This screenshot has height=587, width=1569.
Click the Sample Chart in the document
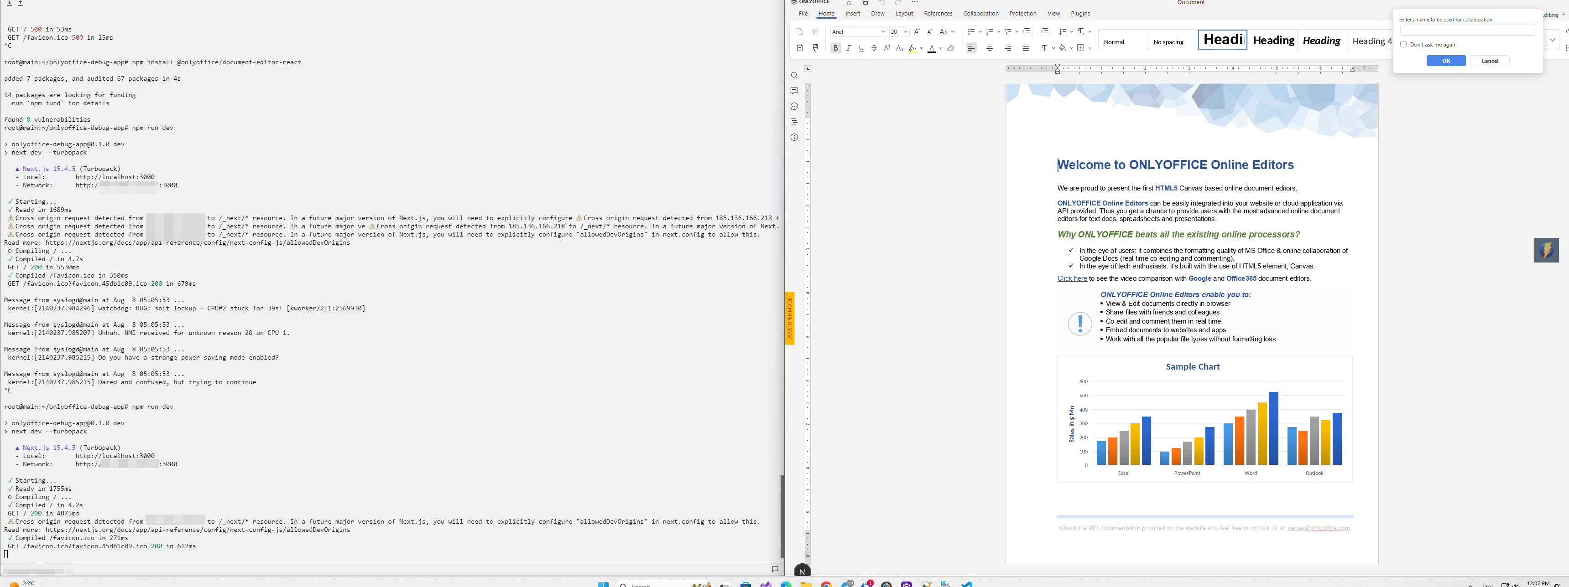pyautogui.click(x=1205, y=419)
